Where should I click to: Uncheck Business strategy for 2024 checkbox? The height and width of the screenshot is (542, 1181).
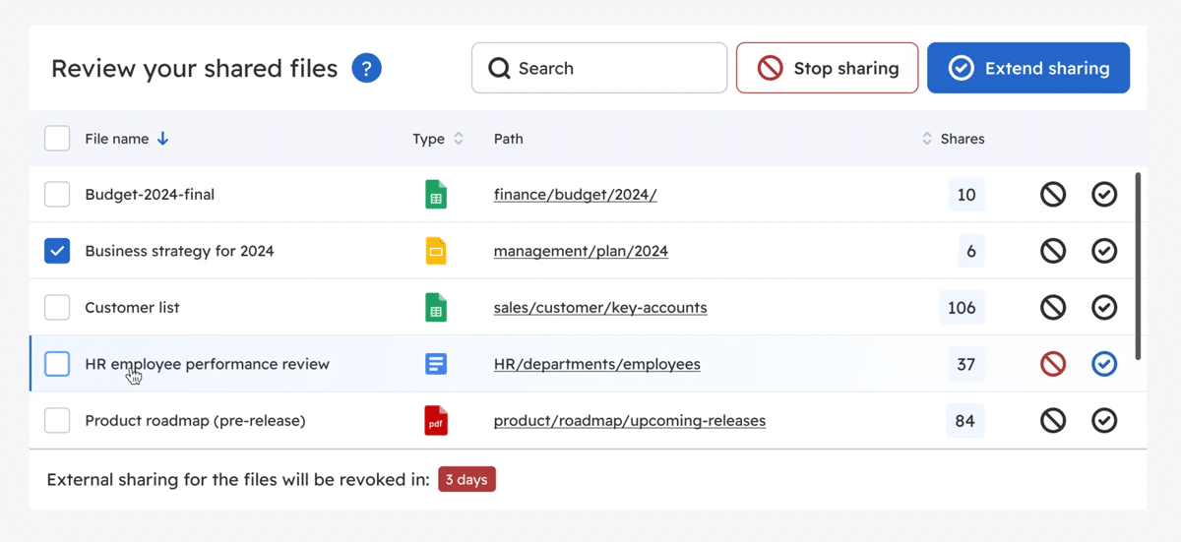click(x=57, y=252)
